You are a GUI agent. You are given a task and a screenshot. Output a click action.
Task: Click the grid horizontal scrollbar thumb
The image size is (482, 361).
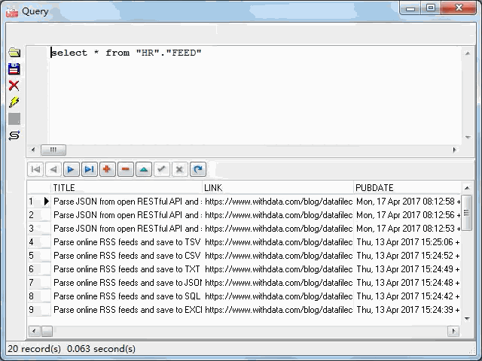(47, 331)
